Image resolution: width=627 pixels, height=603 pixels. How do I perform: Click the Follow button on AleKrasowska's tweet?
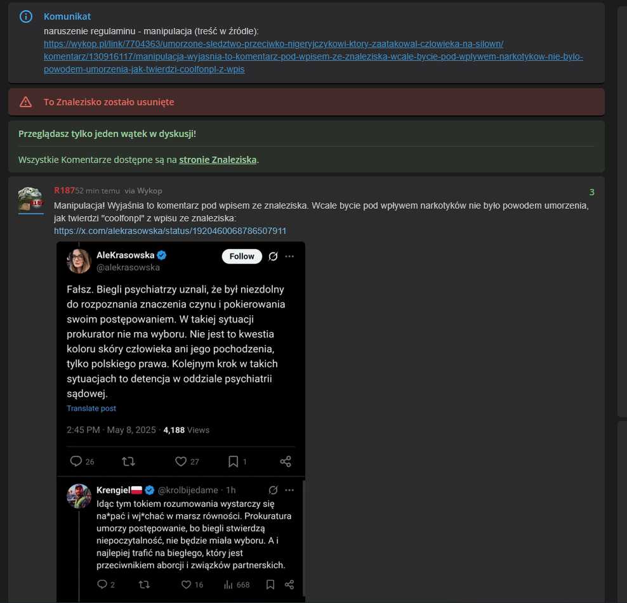point(242,256)
